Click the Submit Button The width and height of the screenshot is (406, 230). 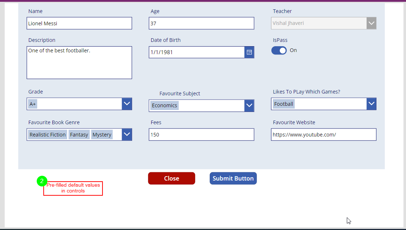pos(233,178)
